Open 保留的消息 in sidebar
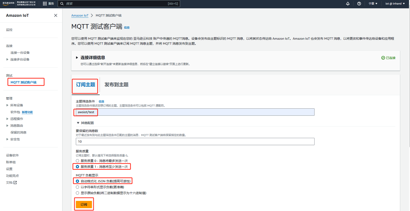The height and width of the screenshot is (211, 410). (x=18, y=133)
